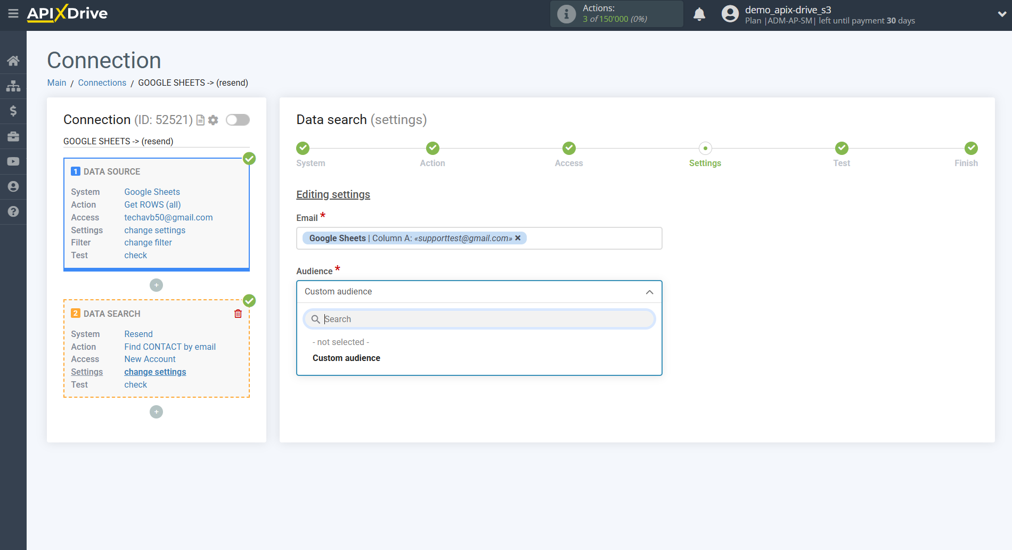Open the notifications bell
The height and width of the screenshot is (550, 1012).
tap(699, 14)
